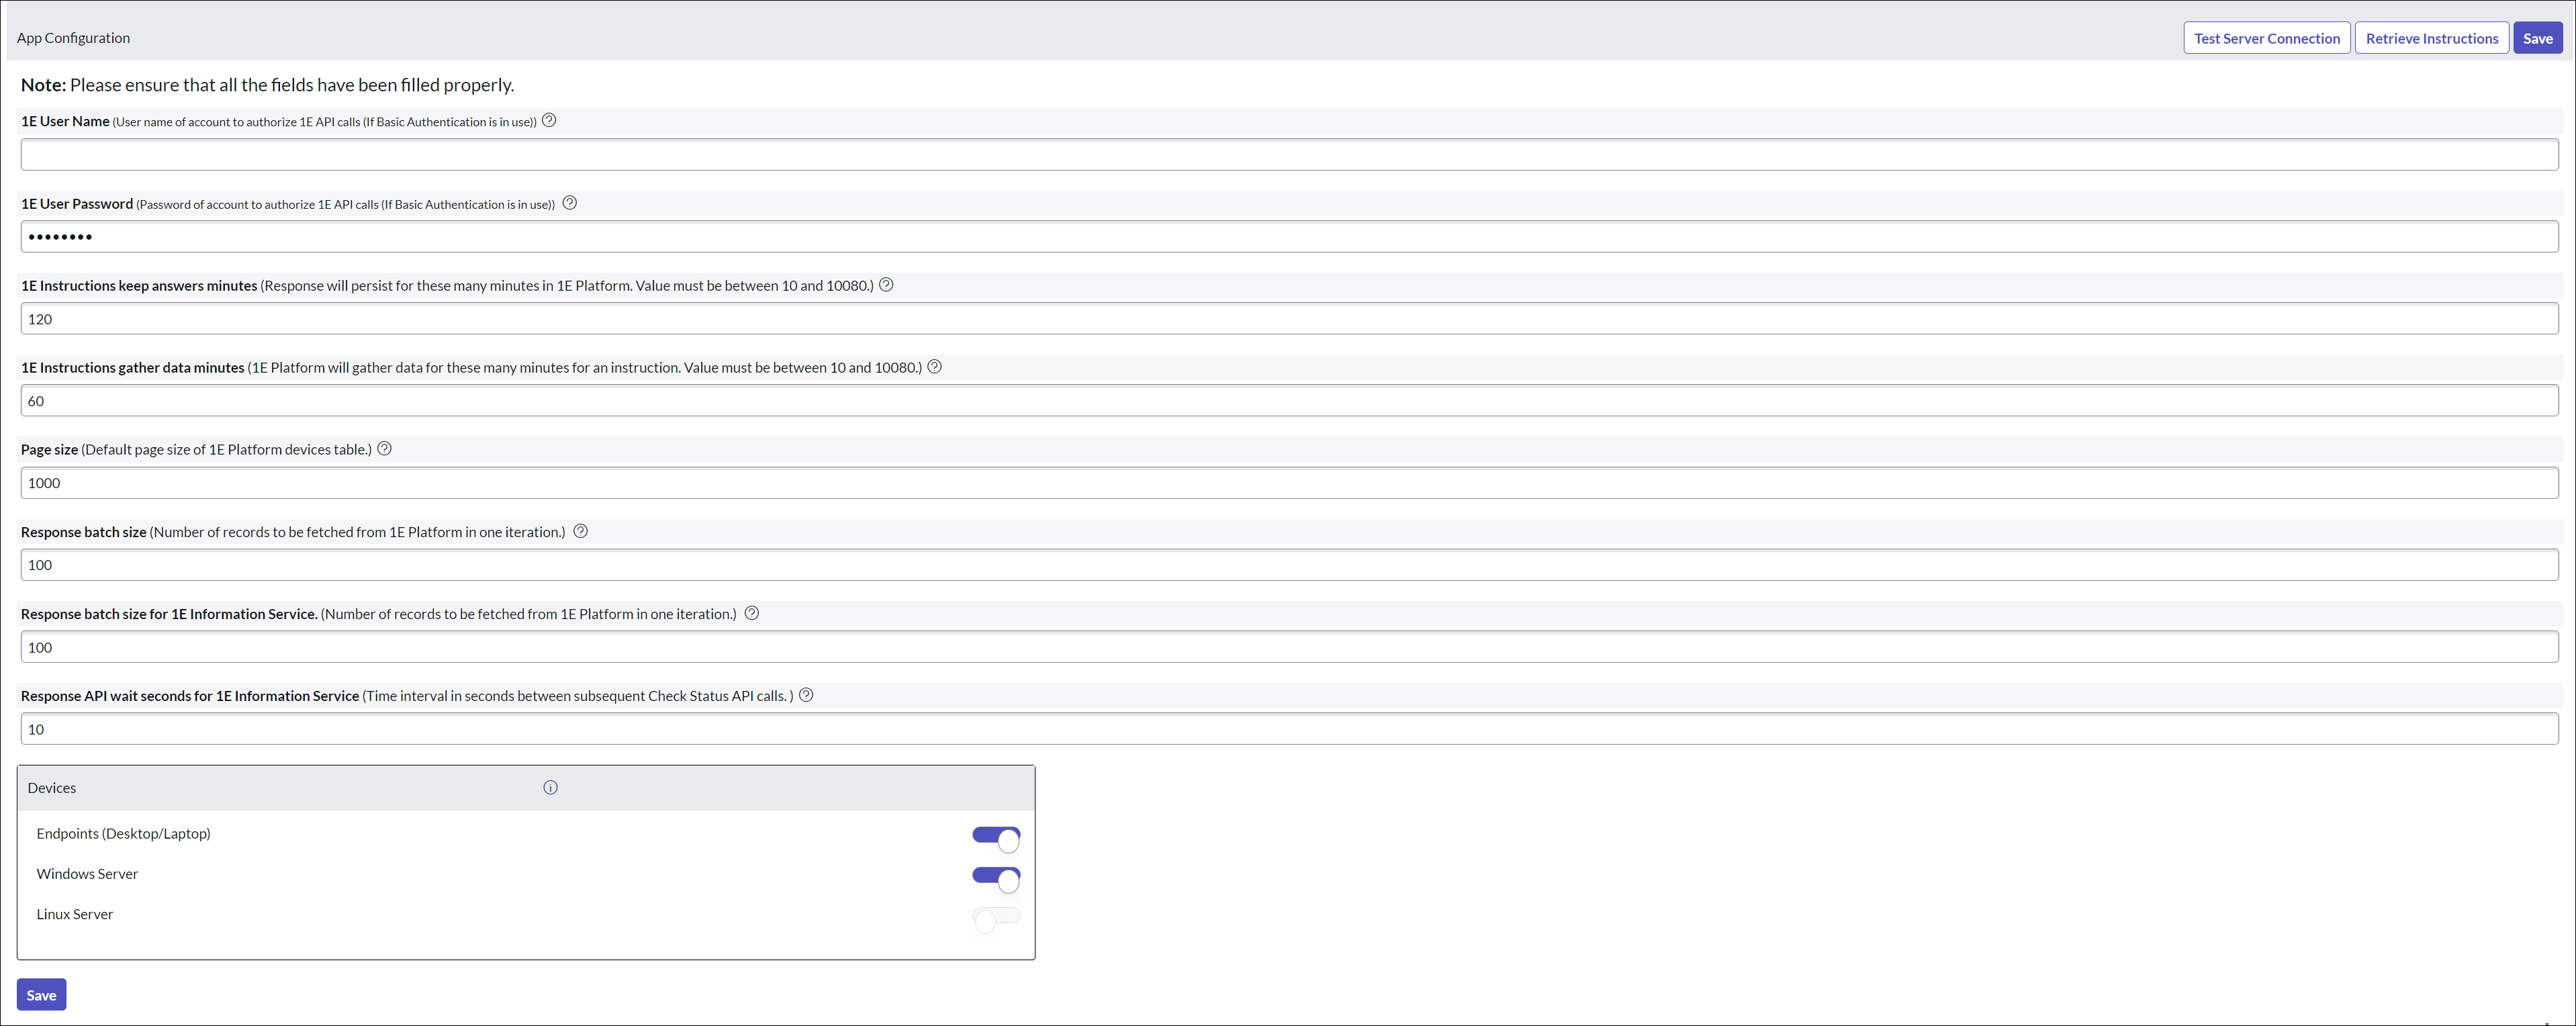The image size is (2576, 1026).
Task: Turn off Windows Server toggle
Action: pyautogui.click(x=996, y=878)
